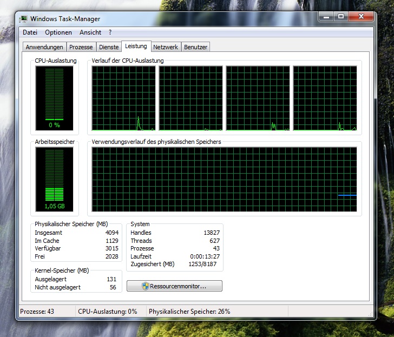Screen dimensions: 394x337
Task: Switch to the Prozesse tab
Action: pyautogui.click(x=81, y=47)
